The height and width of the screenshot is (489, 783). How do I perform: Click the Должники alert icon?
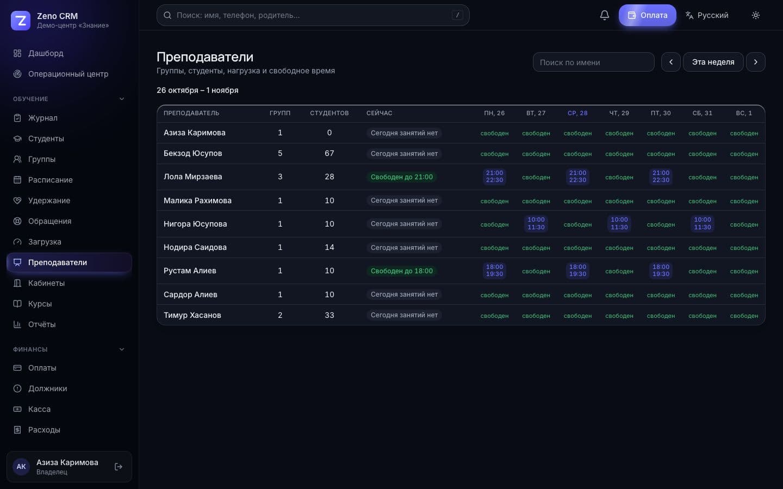click(x=17, y=388)
